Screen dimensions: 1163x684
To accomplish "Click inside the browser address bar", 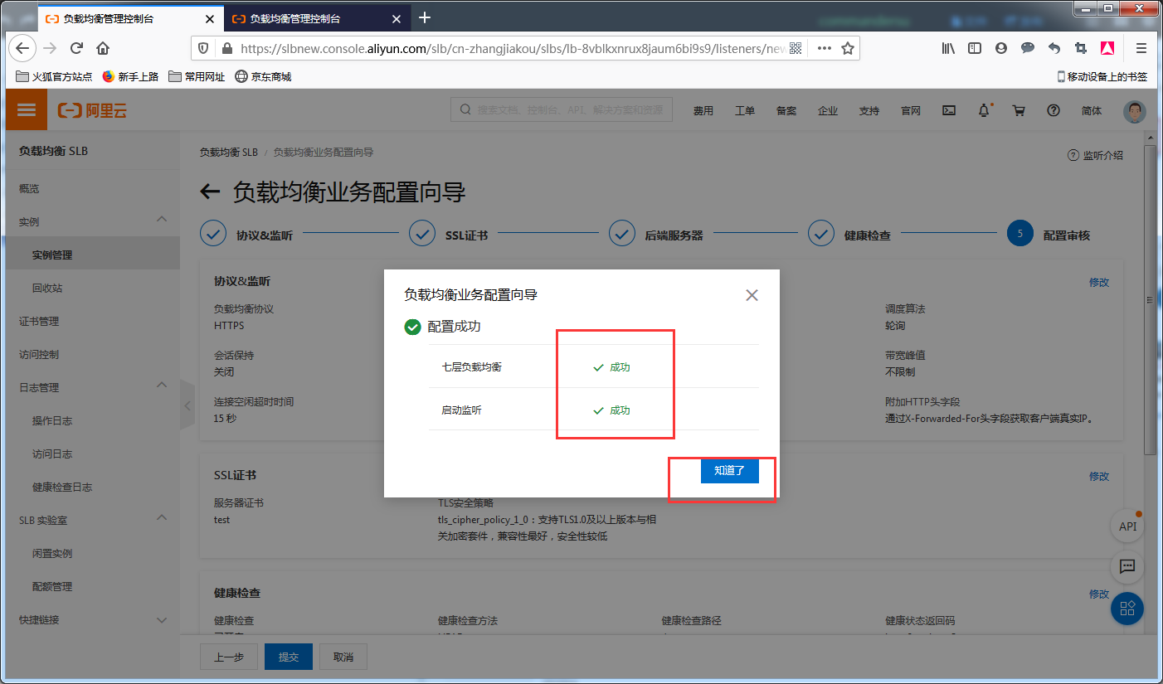I will [x=498, y=48].
